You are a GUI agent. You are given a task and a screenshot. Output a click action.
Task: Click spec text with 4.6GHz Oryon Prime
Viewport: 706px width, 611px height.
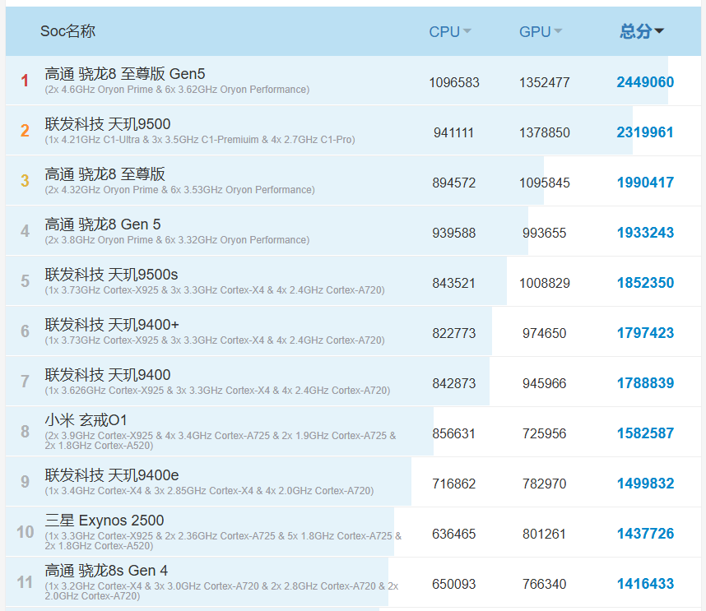coord(177,90)
